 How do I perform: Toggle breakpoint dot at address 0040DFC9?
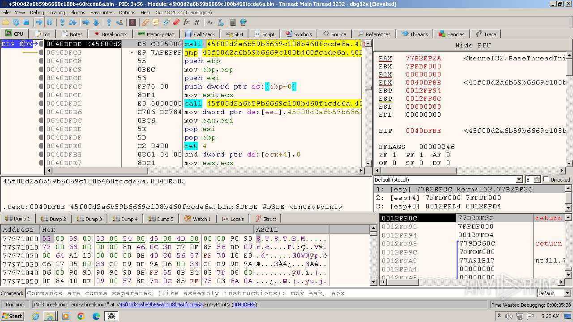tap(41, 69)
